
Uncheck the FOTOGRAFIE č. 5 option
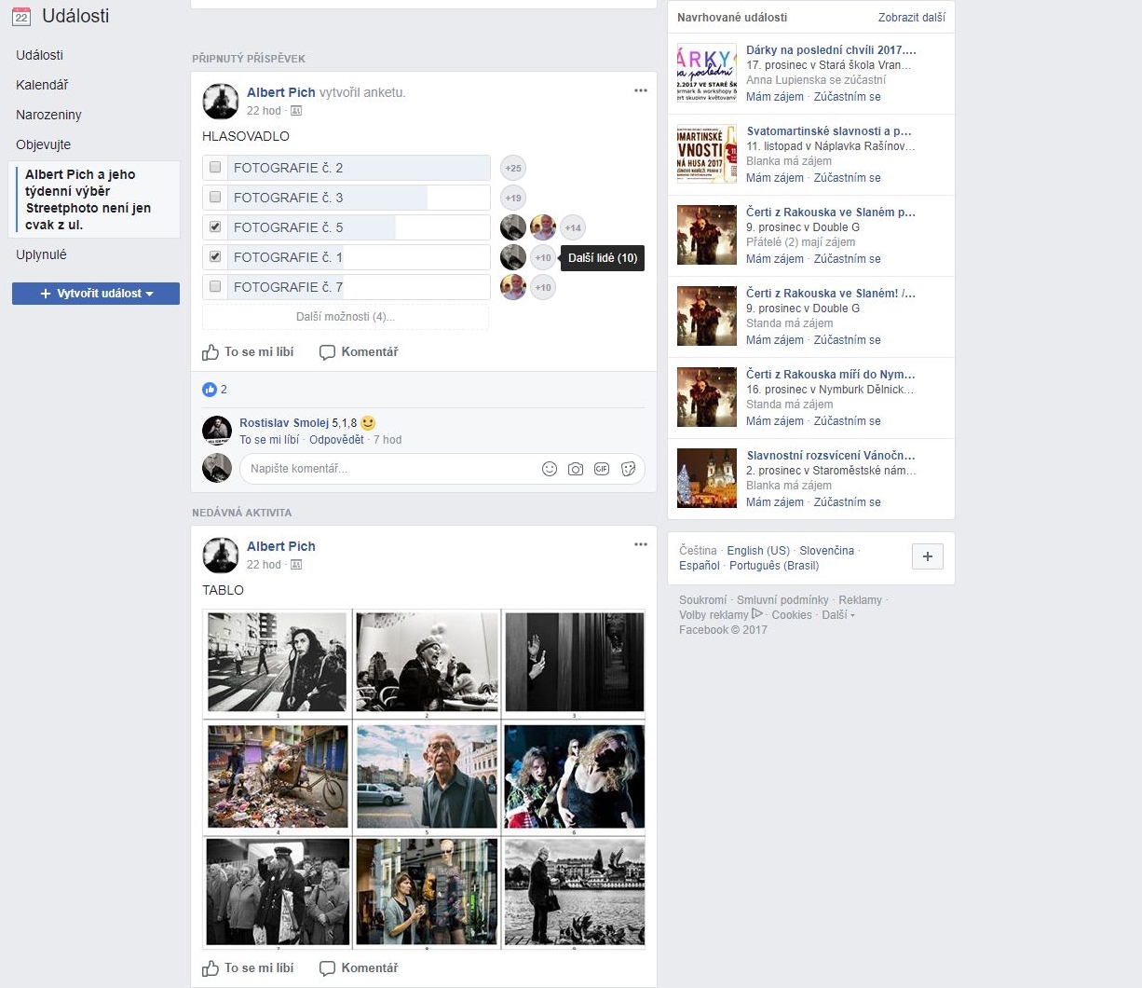(215, 227)
